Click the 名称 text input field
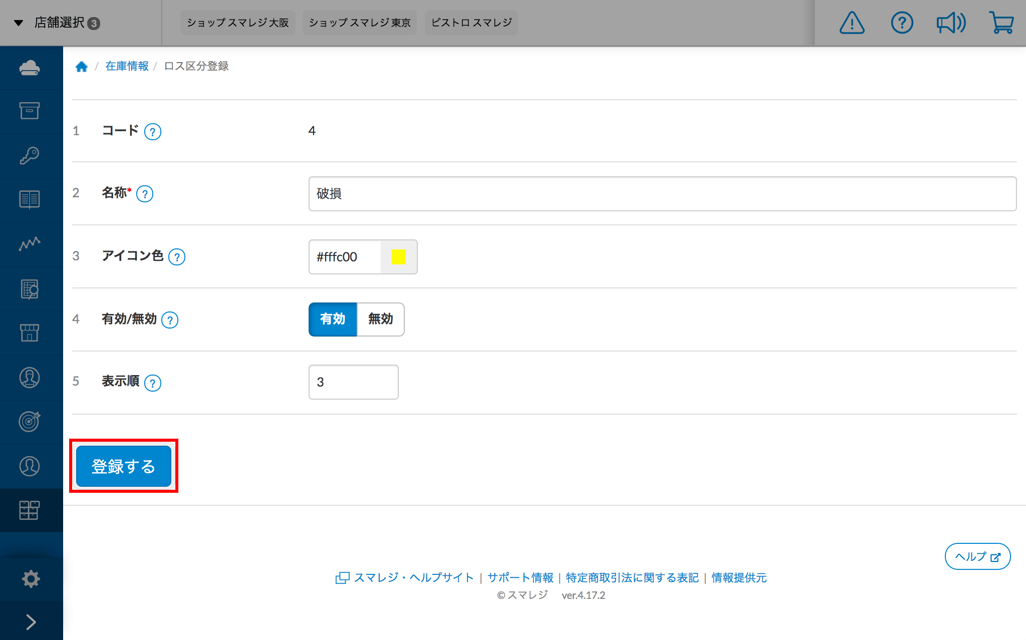Image resolution: width=1026 pixels, height=640 pixels. click(662, 194)
